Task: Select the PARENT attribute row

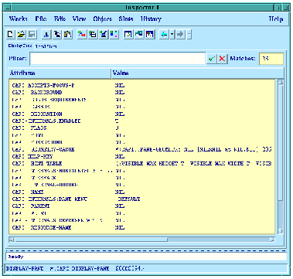Action: pos(142,206)
